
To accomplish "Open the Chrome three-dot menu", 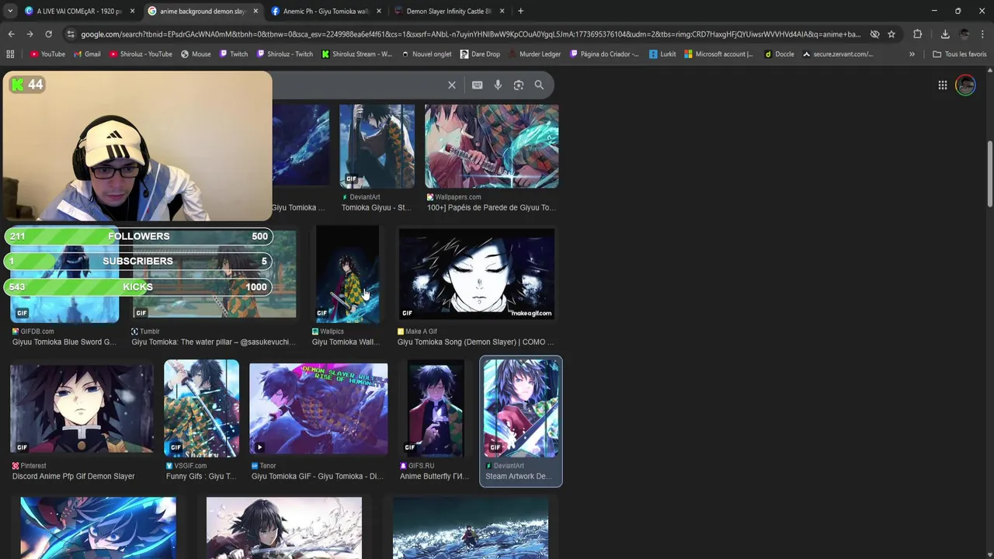I will (984, 34).
